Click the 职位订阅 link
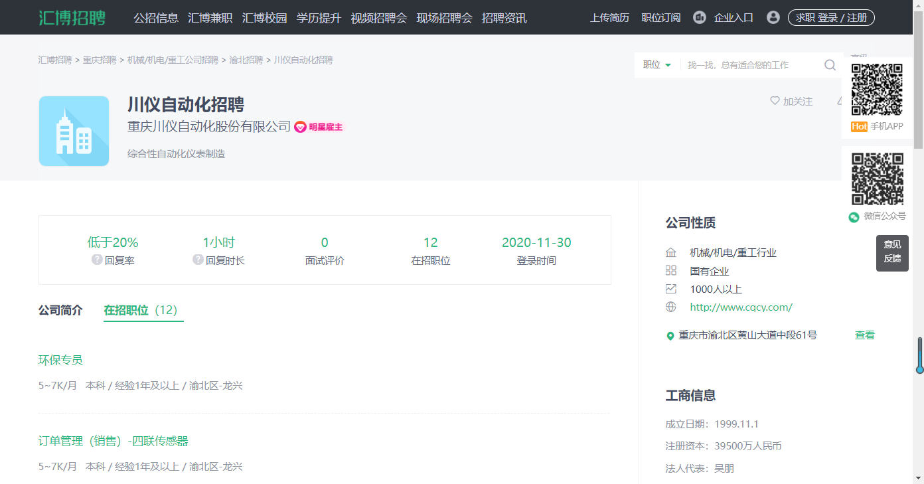Image resolution: width=924 pixels, height=484 pixels. [x=661, y=18]
